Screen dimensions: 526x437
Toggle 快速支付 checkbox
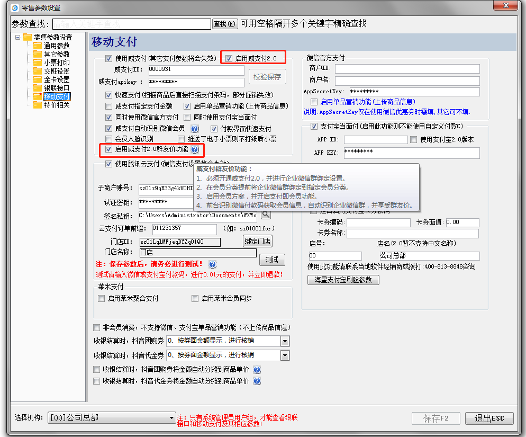[x=108, y=95]
